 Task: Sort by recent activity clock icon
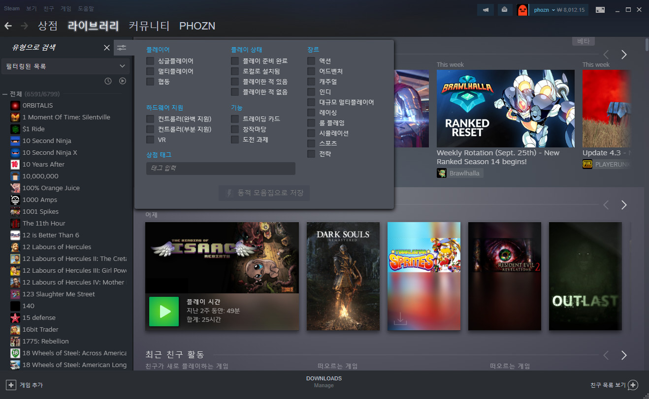[108, 81]
